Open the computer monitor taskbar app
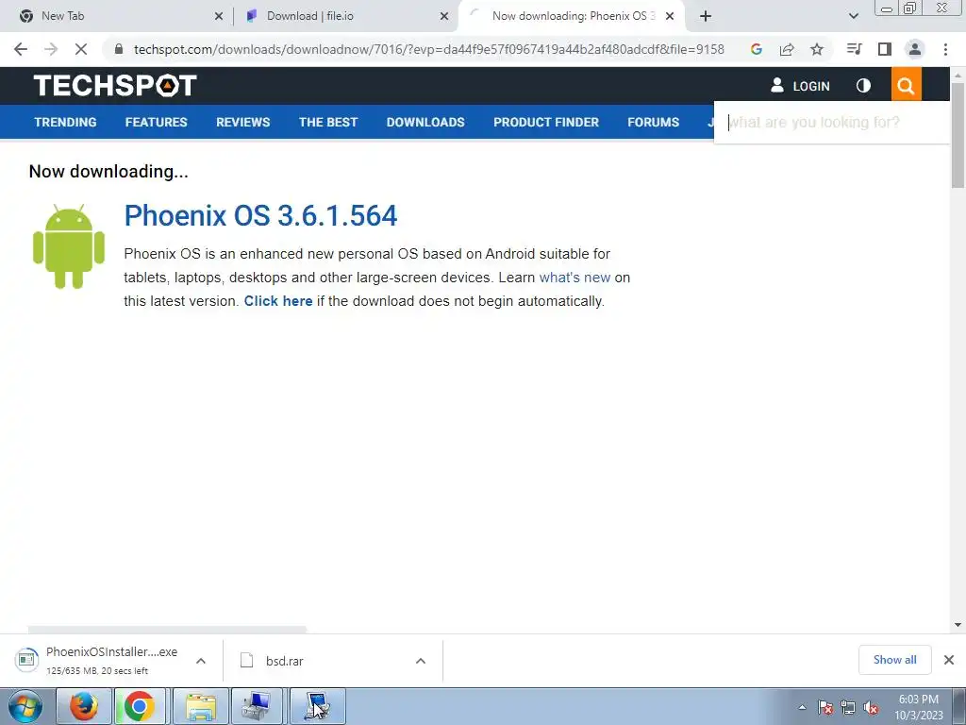Screen dimensions: 966x725 (x=257, y=706)
